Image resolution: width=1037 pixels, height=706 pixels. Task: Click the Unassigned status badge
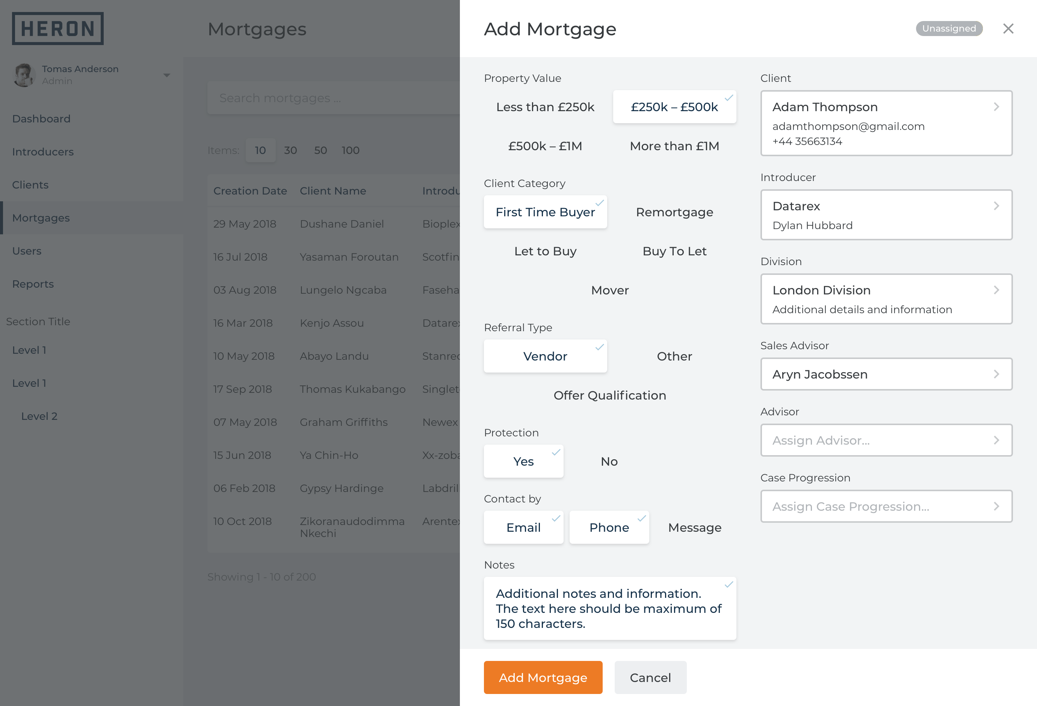[x=949, y=29]
